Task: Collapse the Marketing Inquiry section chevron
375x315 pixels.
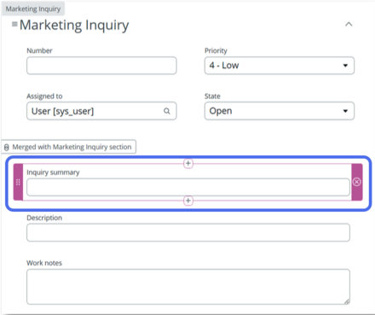Action: pos(349,25)
